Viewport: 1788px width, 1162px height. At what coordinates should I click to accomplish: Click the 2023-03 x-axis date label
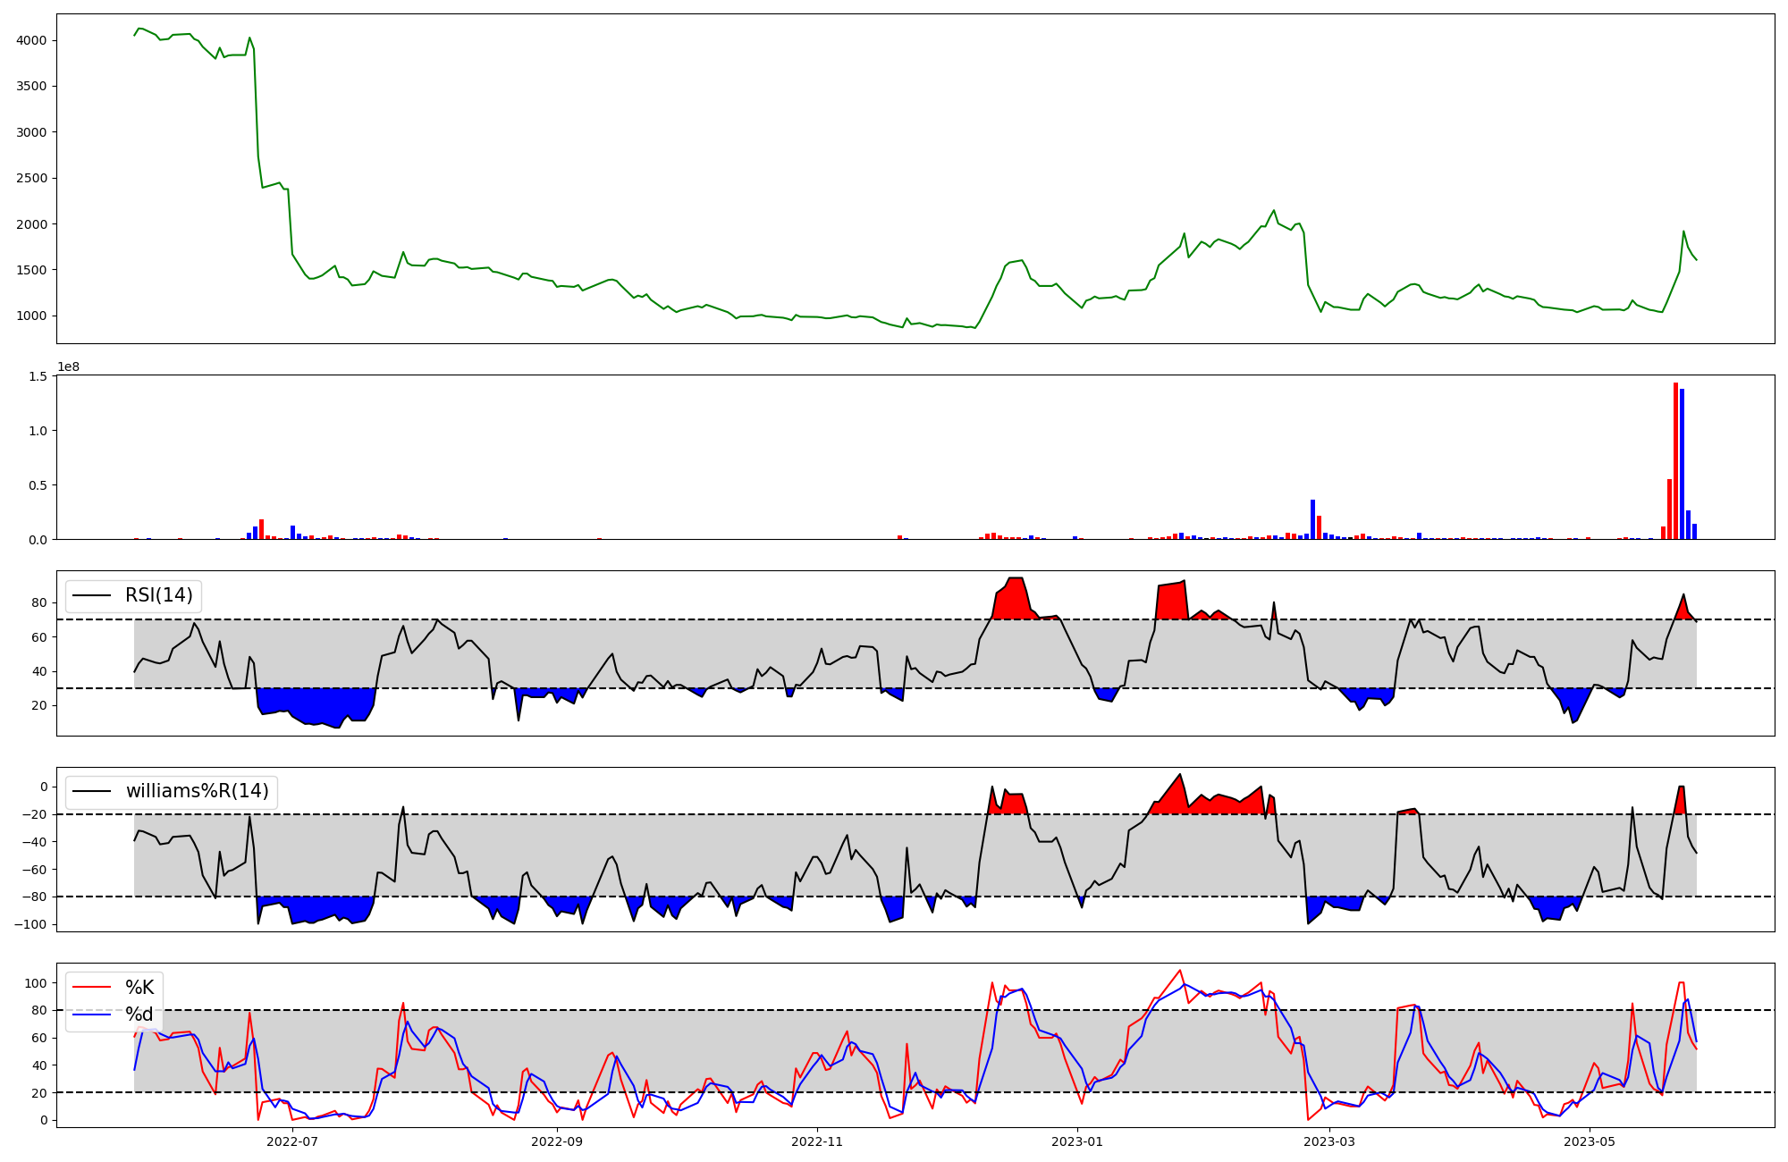[x=1329, y=1141]
